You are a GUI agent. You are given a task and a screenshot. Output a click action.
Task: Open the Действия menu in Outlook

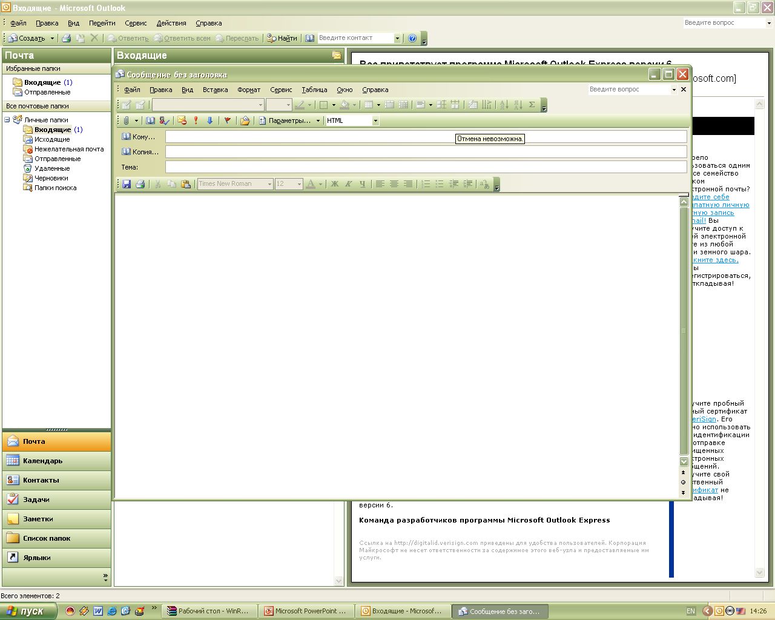point(171,23)
